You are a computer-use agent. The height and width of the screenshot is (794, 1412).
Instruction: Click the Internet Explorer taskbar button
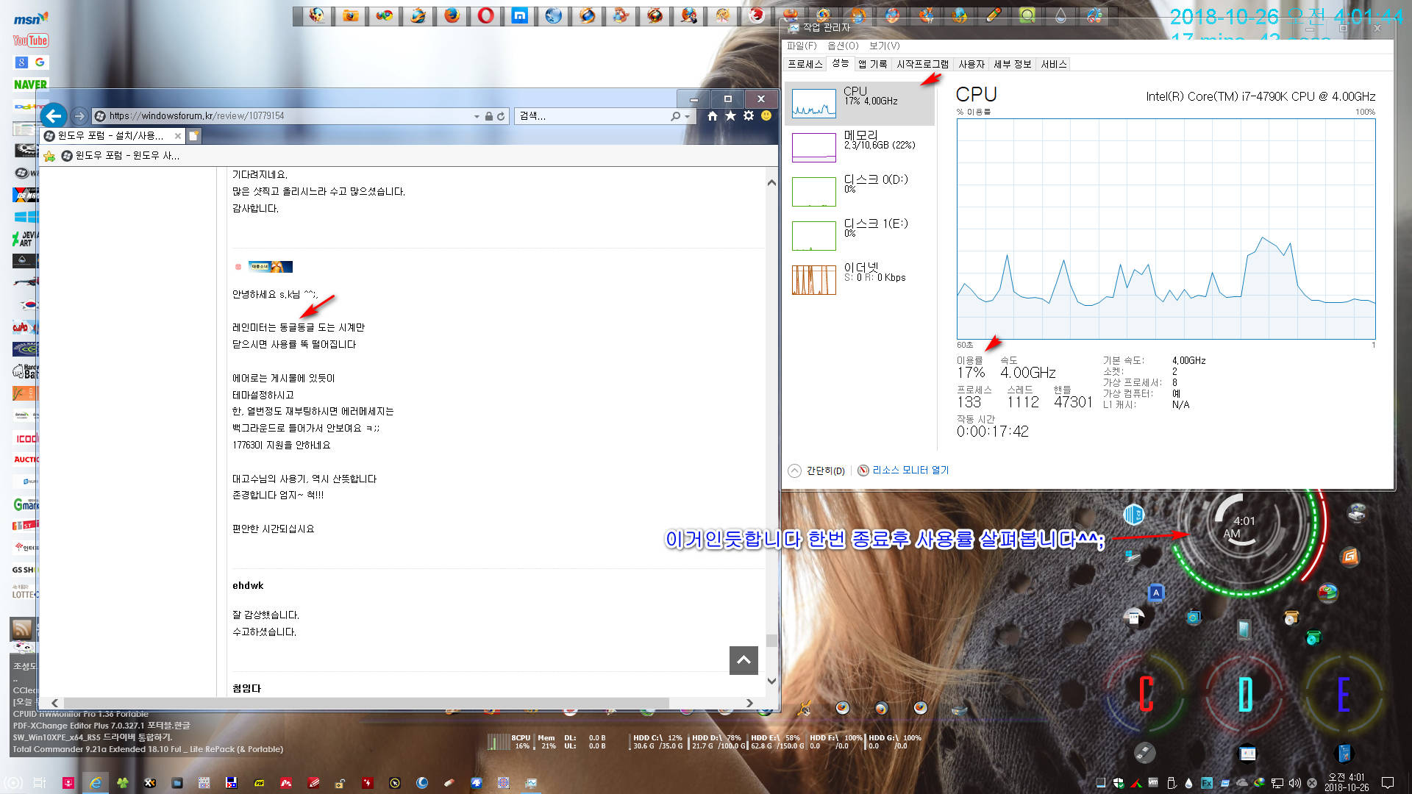[96, 783]
